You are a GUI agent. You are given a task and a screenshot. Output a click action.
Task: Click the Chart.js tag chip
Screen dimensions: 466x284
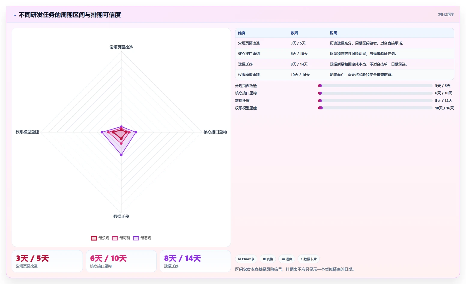[x=246, y=259]
